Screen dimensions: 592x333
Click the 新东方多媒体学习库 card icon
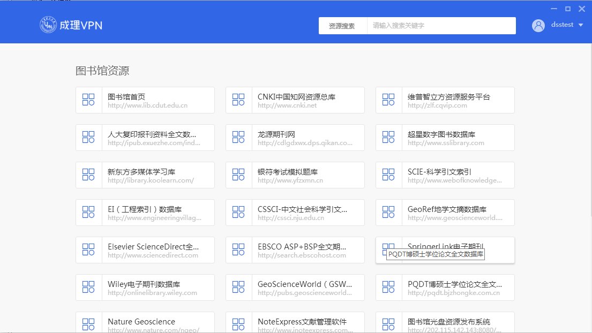(x=88, y=175)
